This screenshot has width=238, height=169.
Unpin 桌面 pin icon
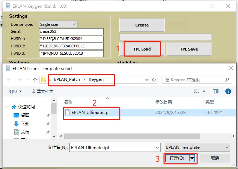(x=48, y=115)
